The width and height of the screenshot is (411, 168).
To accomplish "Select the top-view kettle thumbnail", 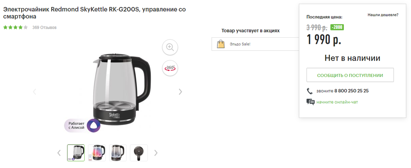I will (x=139, y=153).
